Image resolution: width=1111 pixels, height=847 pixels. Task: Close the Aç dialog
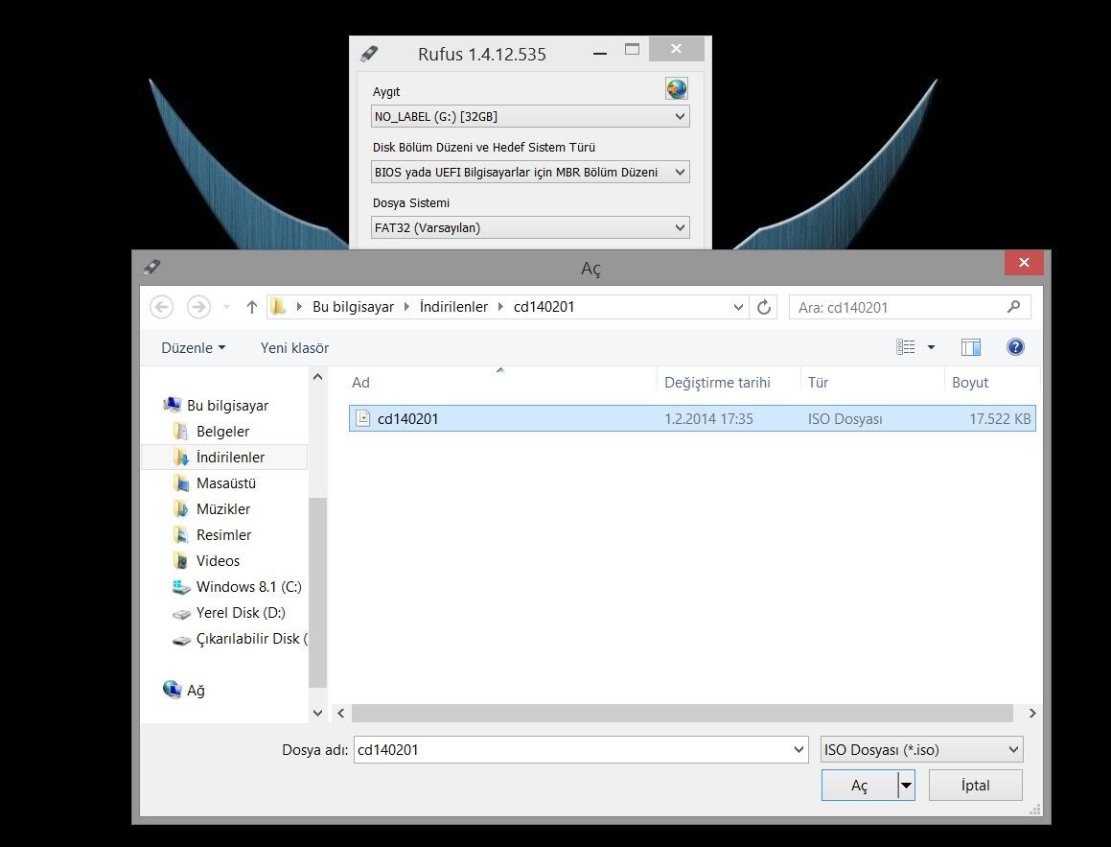[x=1024, y=262]
